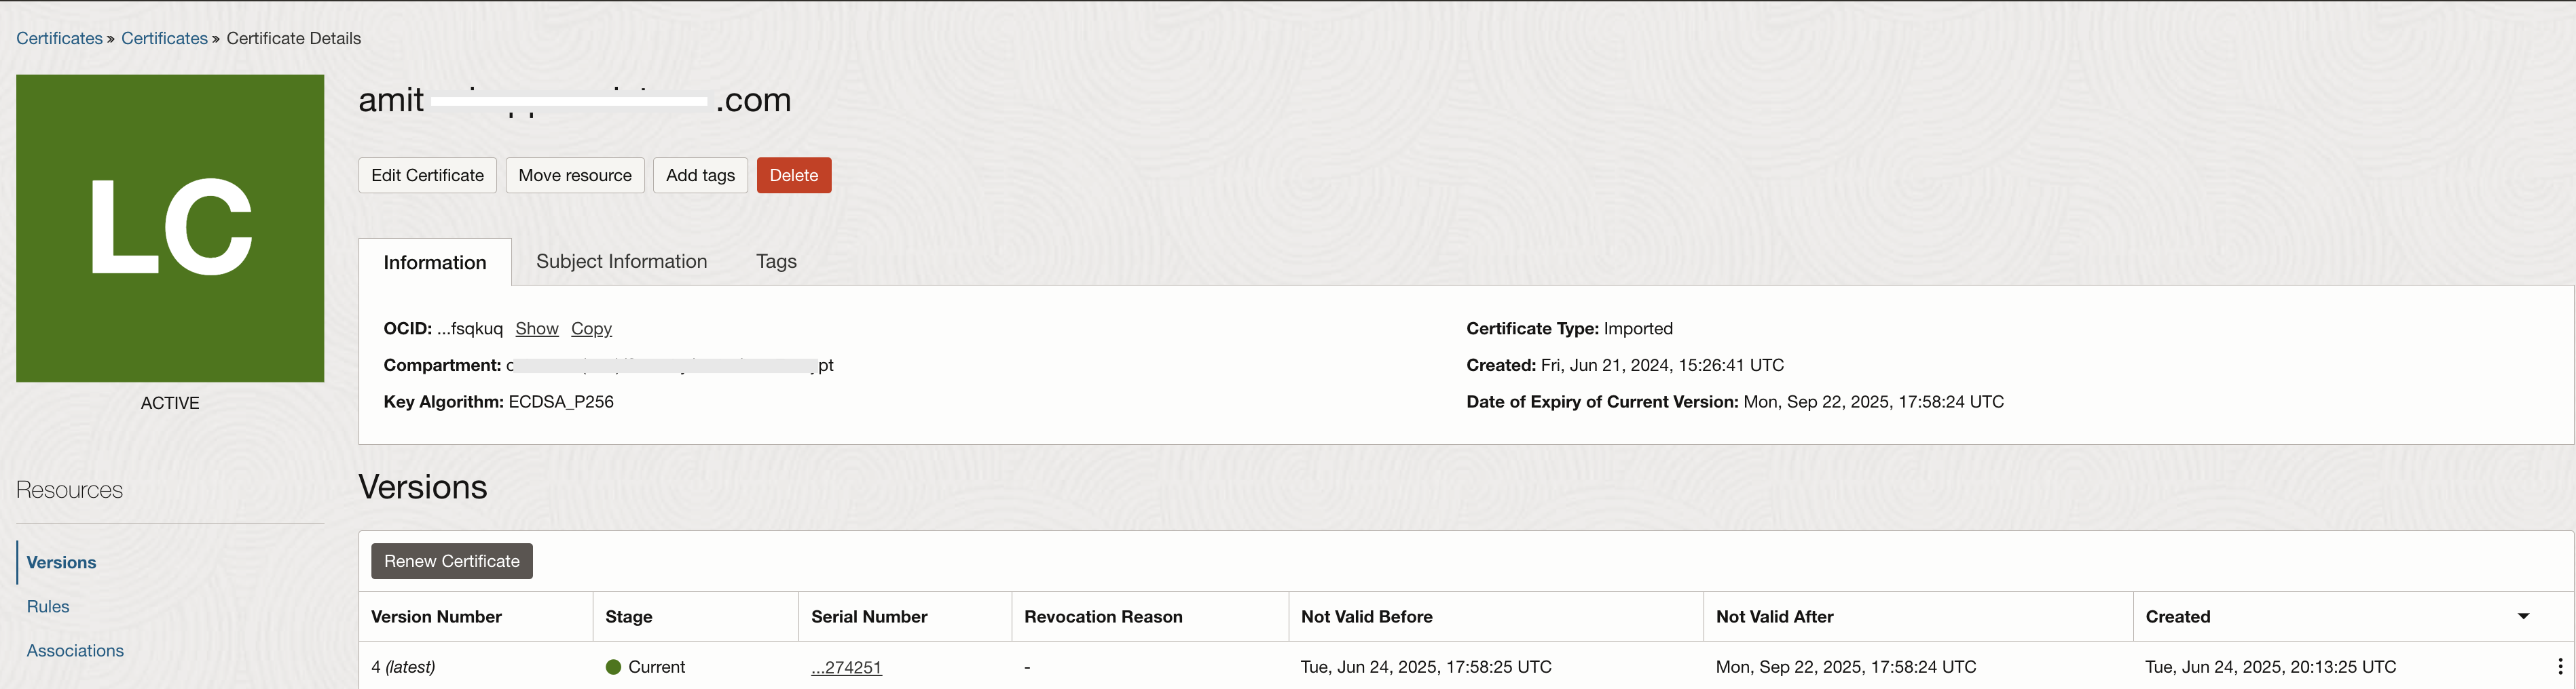This screenshot has width=2576, height=689.
Task: Click the Created column sort arrow
Action: tap(2523, 616)
